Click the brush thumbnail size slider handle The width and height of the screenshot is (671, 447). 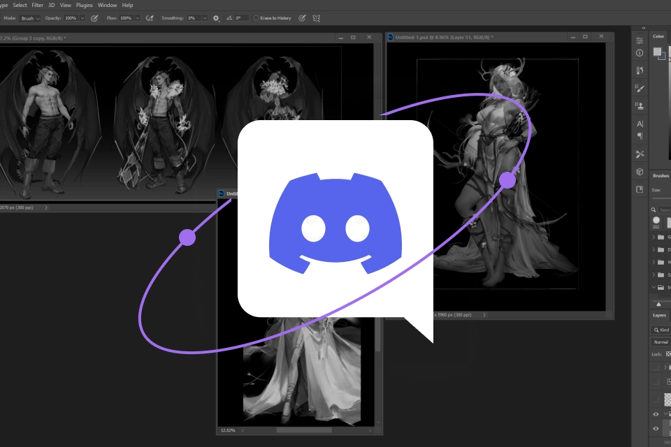point(658,304)
